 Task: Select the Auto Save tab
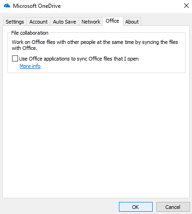click(x=64, y=22)
